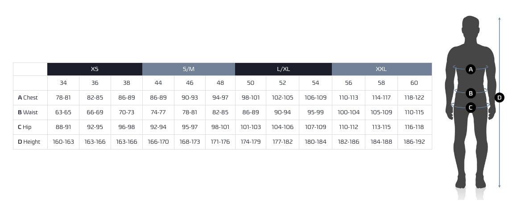This screenshot has height=208, width=517.
Task: Click the C hip marker on figure
Action: coord(471,107)
